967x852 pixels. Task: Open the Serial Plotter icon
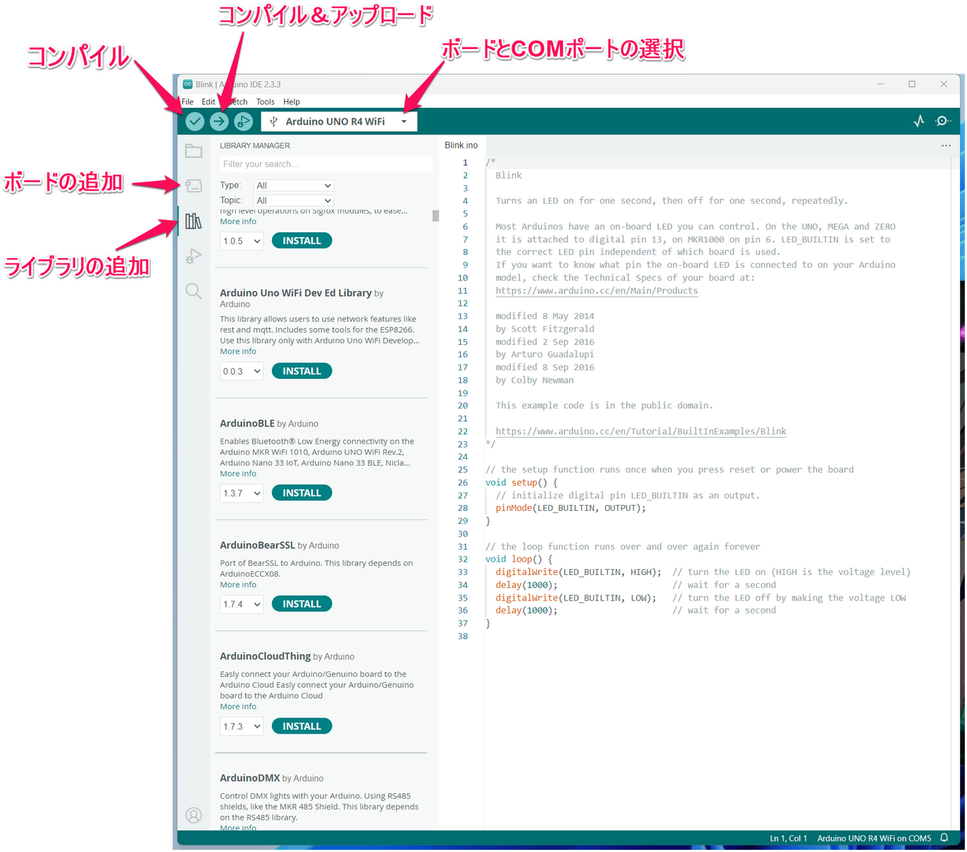coord(919,121)
